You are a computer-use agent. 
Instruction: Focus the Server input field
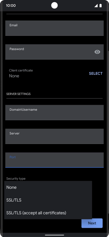55,136
